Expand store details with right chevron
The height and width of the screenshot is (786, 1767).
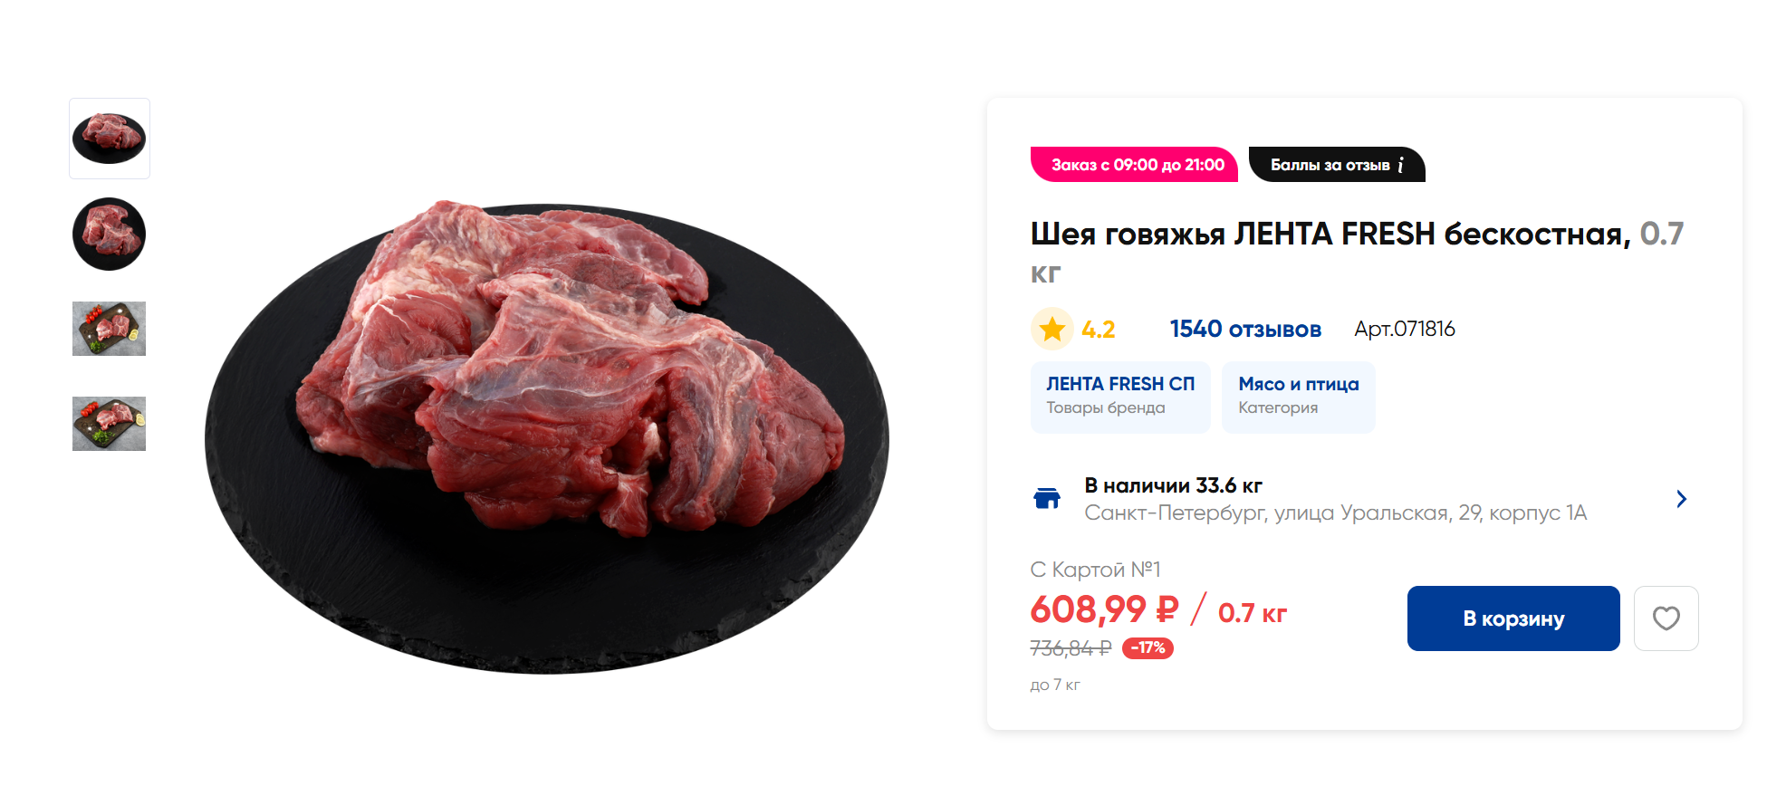(1681, 499)
